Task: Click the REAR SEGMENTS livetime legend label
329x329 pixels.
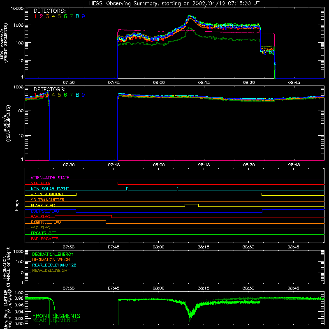Action: pos(55,320)
